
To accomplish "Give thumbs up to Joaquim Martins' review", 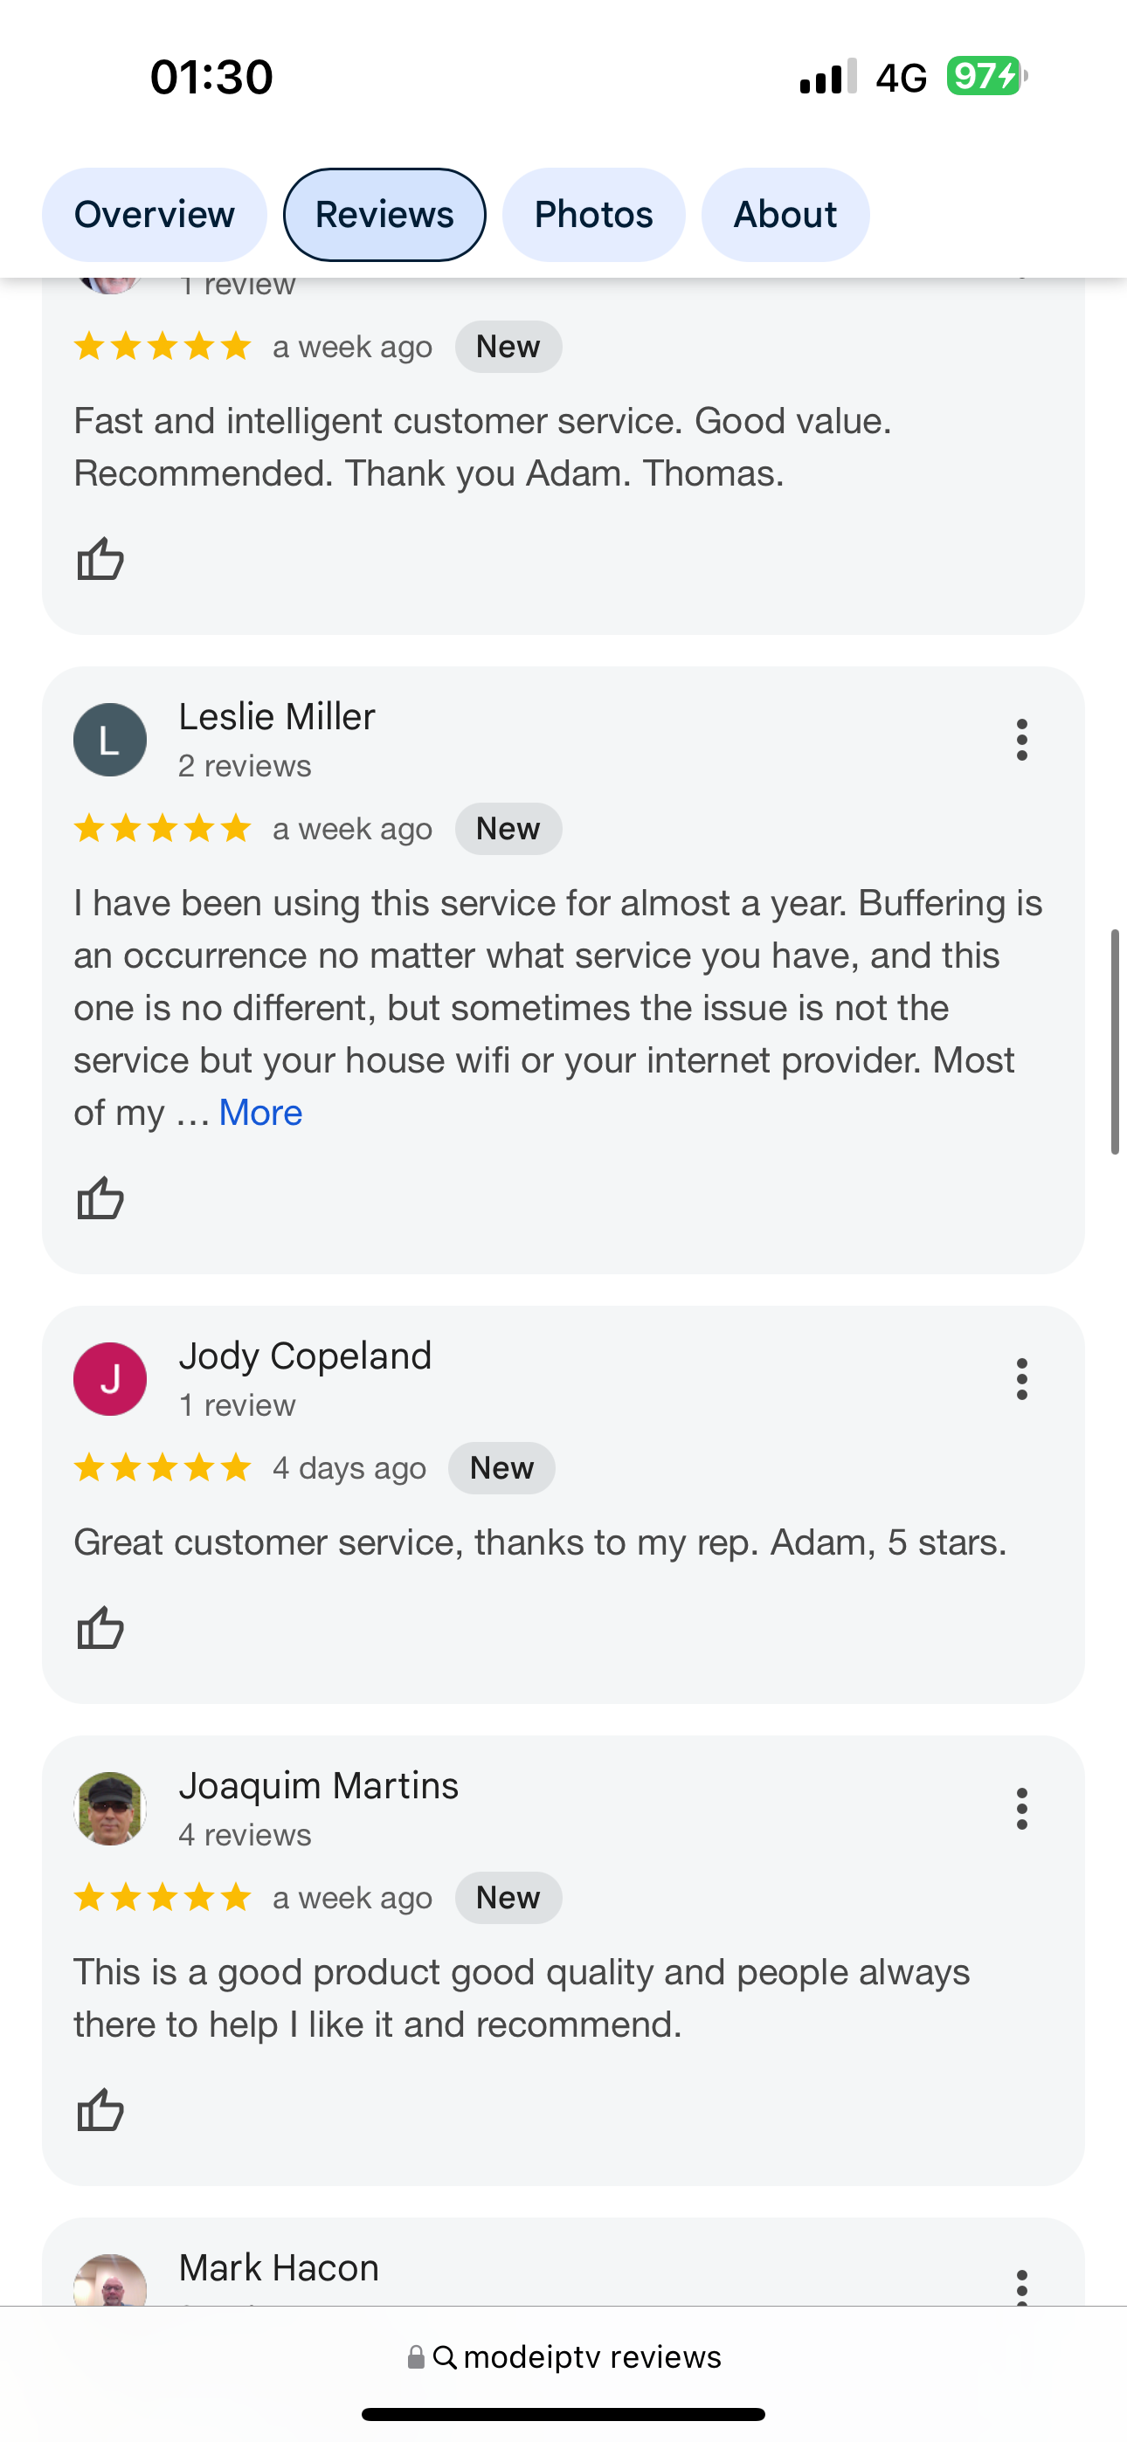I will [100, 2109].
